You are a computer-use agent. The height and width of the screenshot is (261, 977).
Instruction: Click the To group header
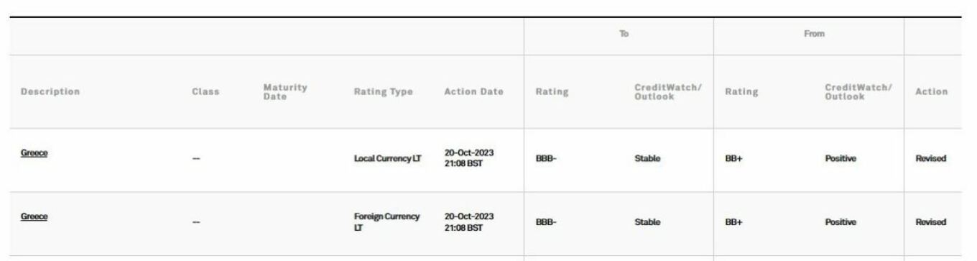tap(624, 34)
